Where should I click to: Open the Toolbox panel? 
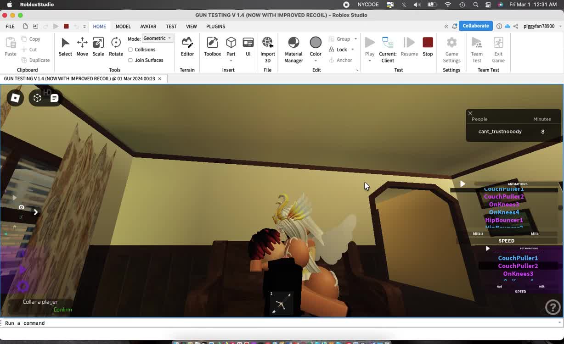[212, 47]
